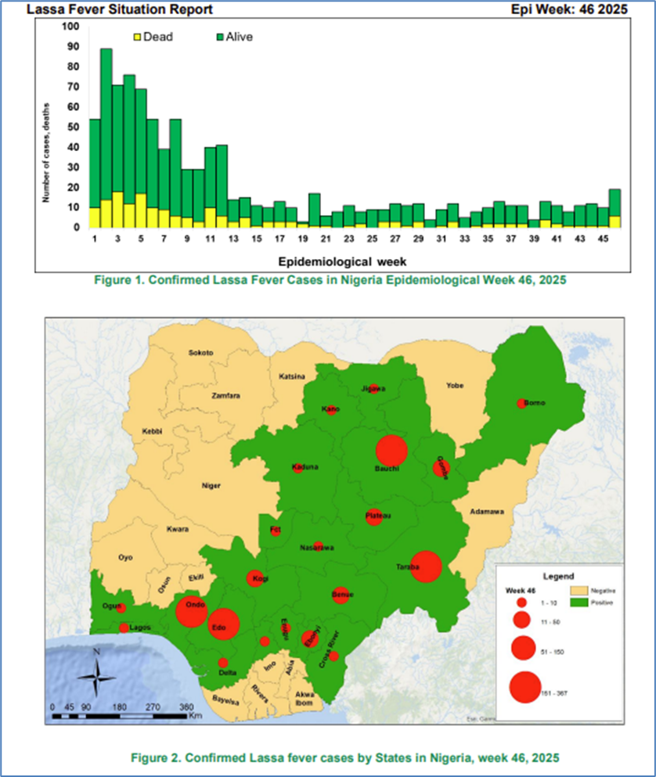The height and width of the screenshot is (777, 656).
Task: Click the Sokoto state label on map
Action: (201, 353)
